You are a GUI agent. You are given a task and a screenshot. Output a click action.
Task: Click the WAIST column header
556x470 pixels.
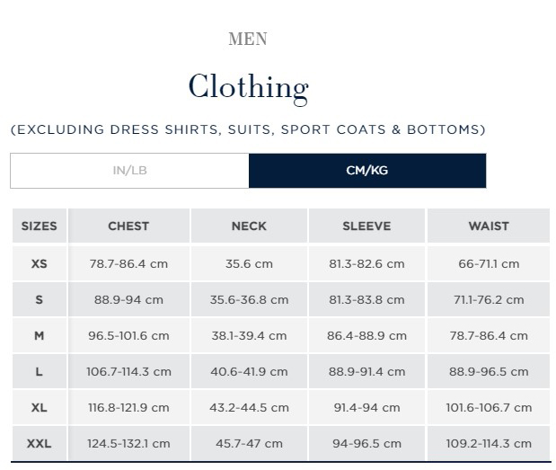click(488, 226)
